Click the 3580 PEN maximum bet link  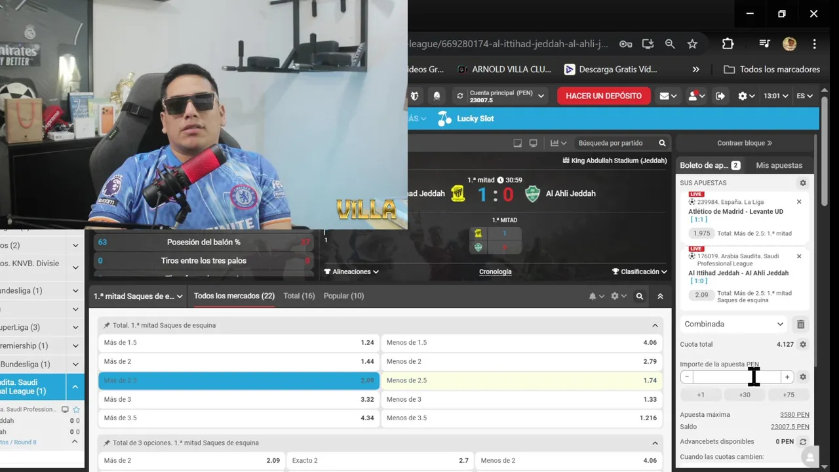pyautogui.click(x=794, y=415)
